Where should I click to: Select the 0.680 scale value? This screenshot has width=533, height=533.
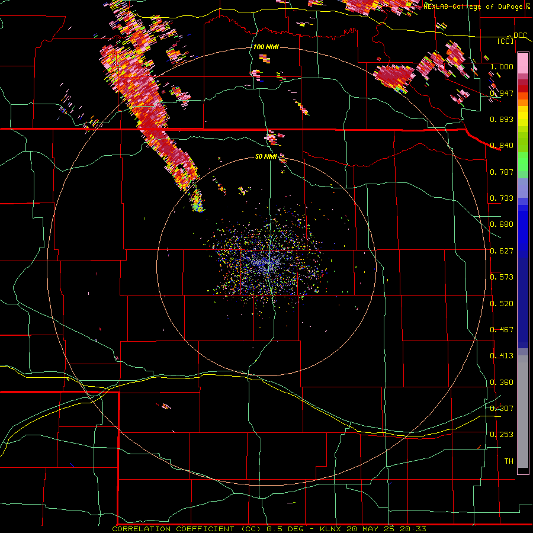[x=502, y=224]
